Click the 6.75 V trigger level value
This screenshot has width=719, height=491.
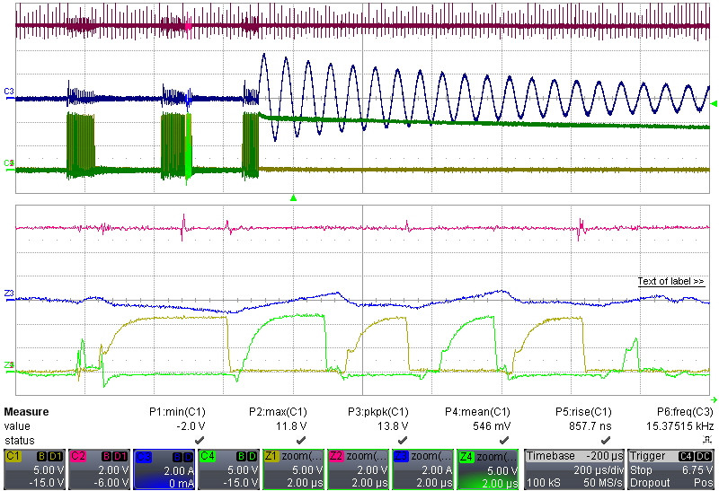tap(697, 470)
